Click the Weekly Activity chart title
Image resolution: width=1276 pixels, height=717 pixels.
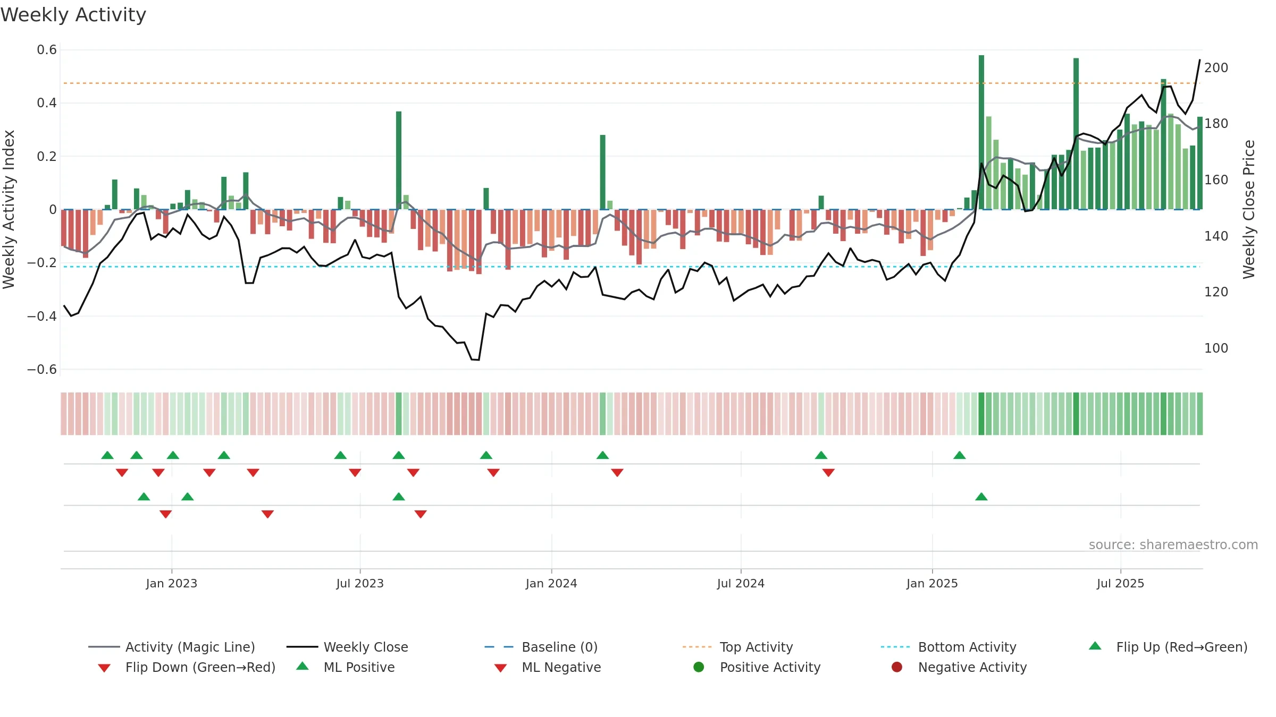click(x=73, y=15)
